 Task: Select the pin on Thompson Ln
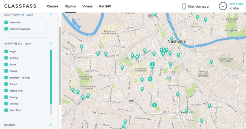click(x=202, y=121)
